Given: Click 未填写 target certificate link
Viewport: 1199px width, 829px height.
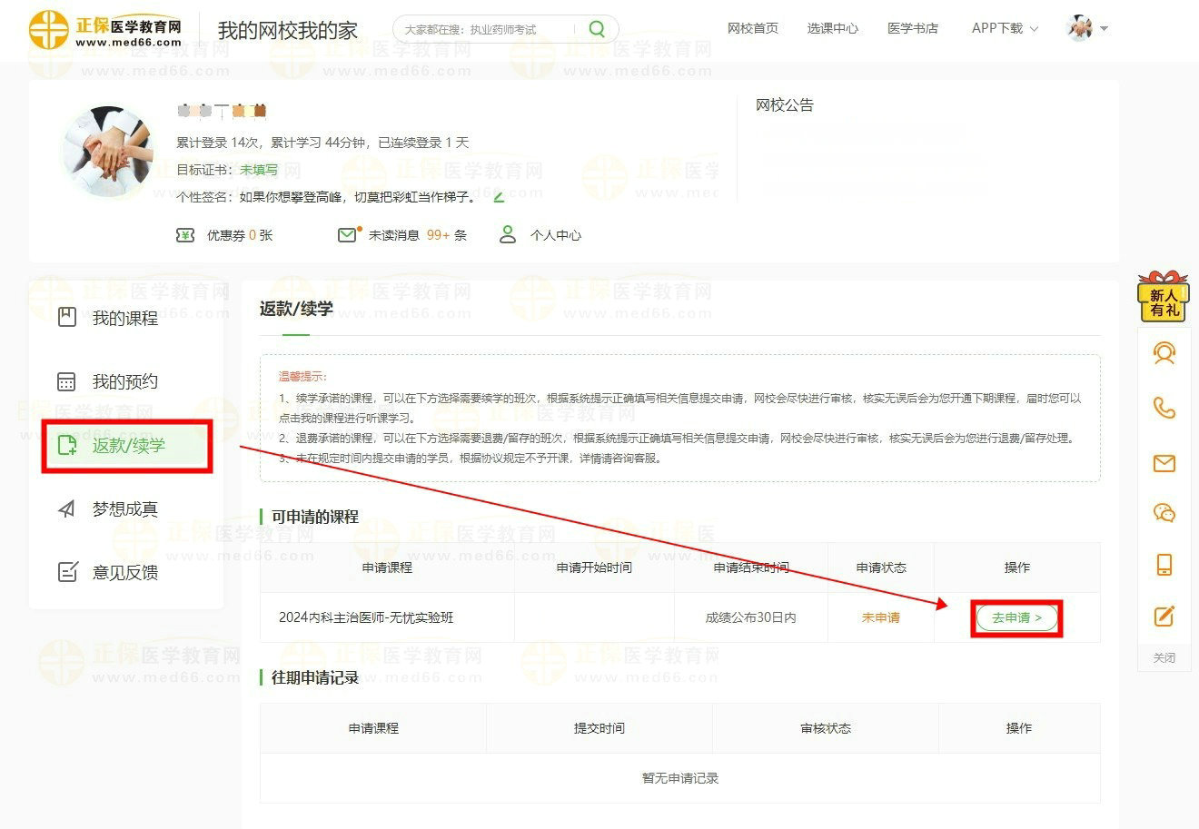Looking at the screenshot, I should coord(259,170).
